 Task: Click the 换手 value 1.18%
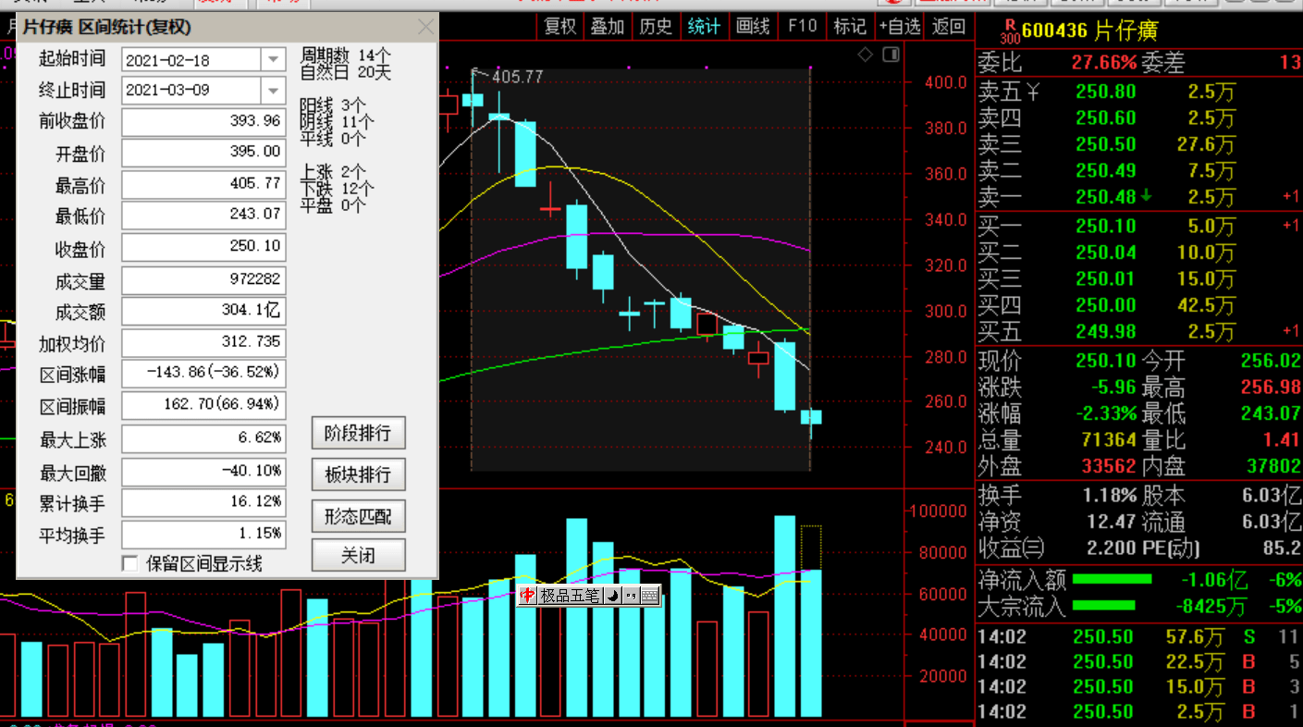1110,496
